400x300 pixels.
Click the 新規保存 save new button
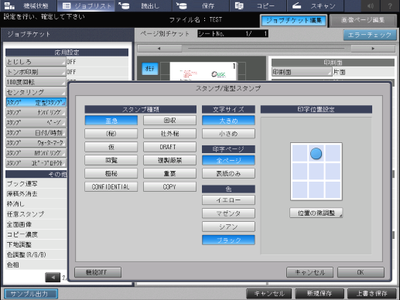click(x=320, y=294)
